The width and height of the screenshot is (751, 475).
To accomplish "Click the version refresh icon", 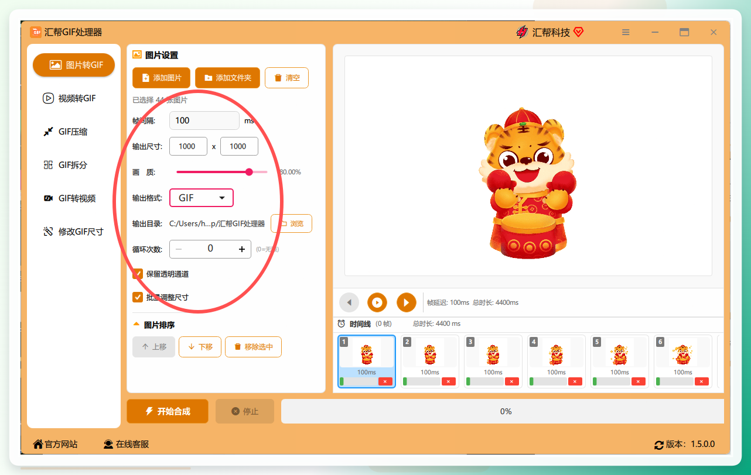I will [659, 445].
